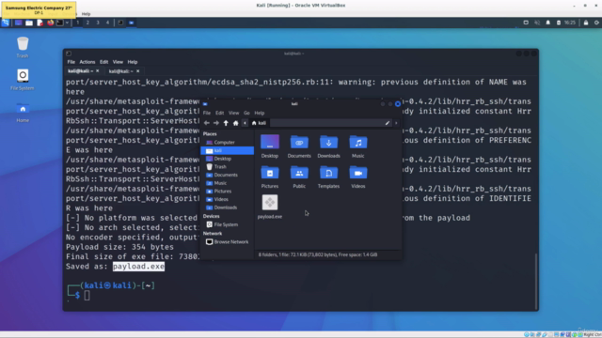Click the lock screen icon
The image size is (602, 338).
click(x=586, y=23)
